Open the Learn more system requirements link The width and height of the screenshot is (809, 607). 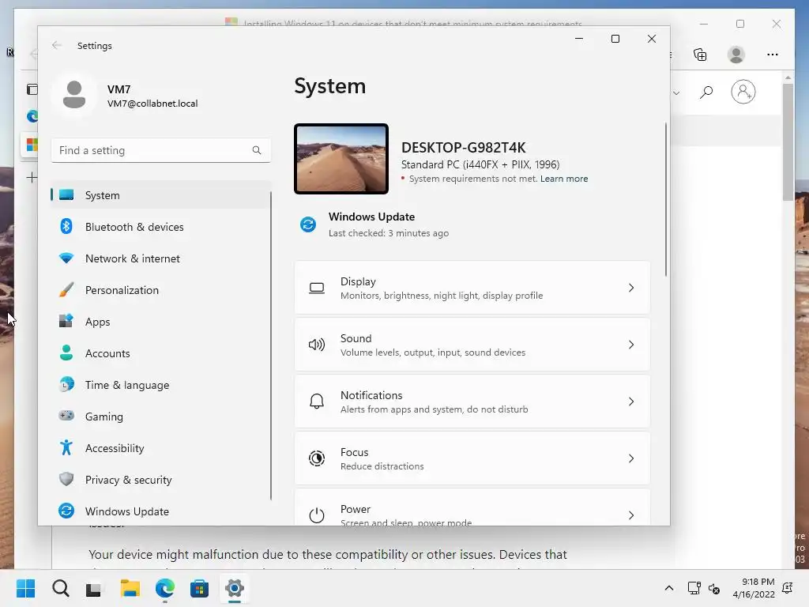(564, 179)
